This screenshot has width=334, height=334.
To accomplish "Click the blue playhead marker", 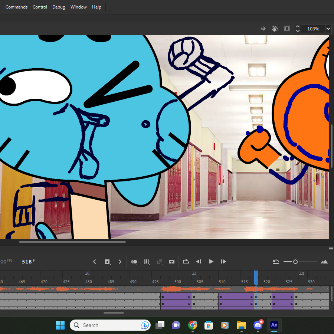I will pos(256,278).
